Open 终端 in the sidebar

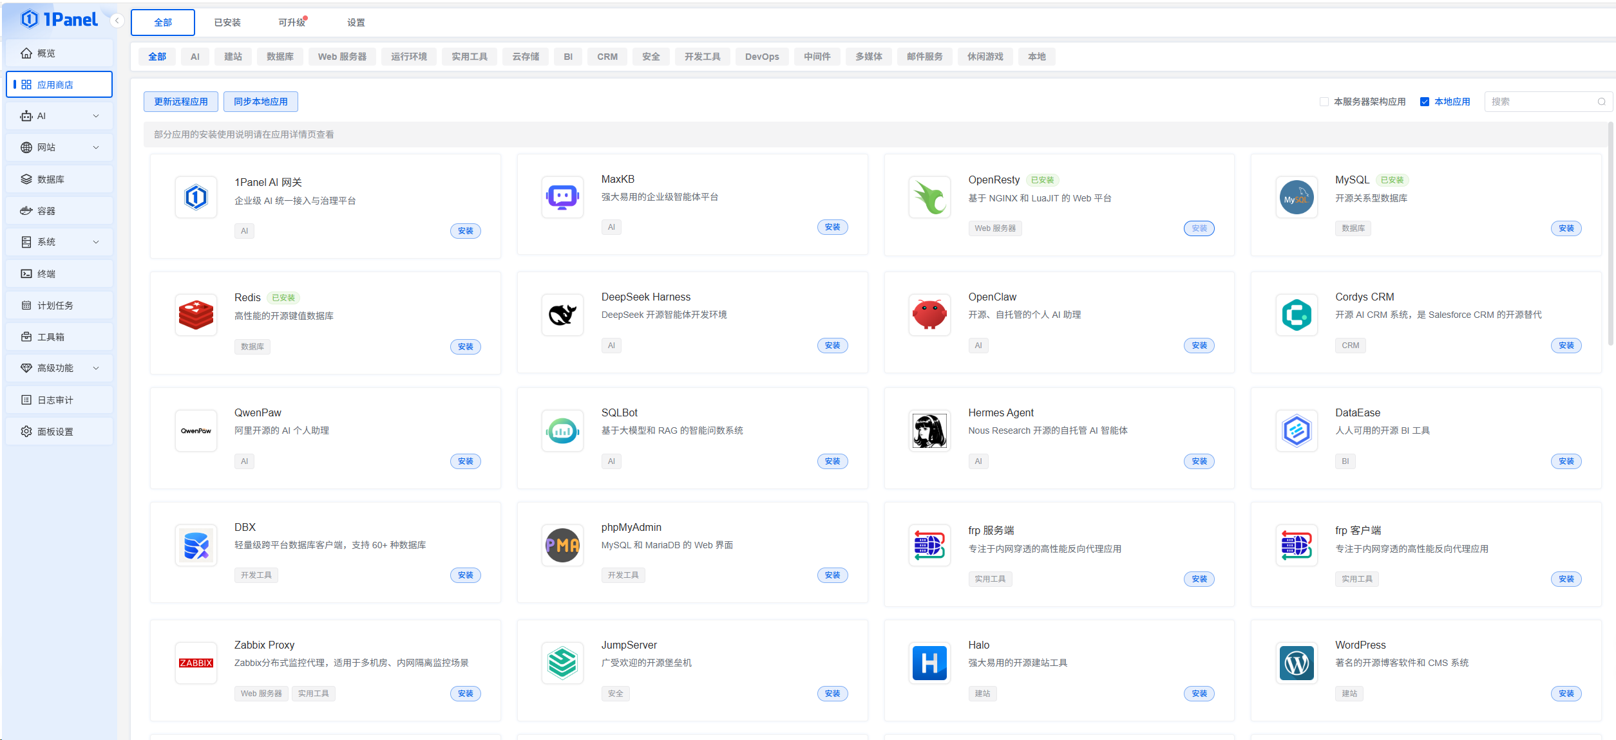pyautogui.click(x=59, y=273)
